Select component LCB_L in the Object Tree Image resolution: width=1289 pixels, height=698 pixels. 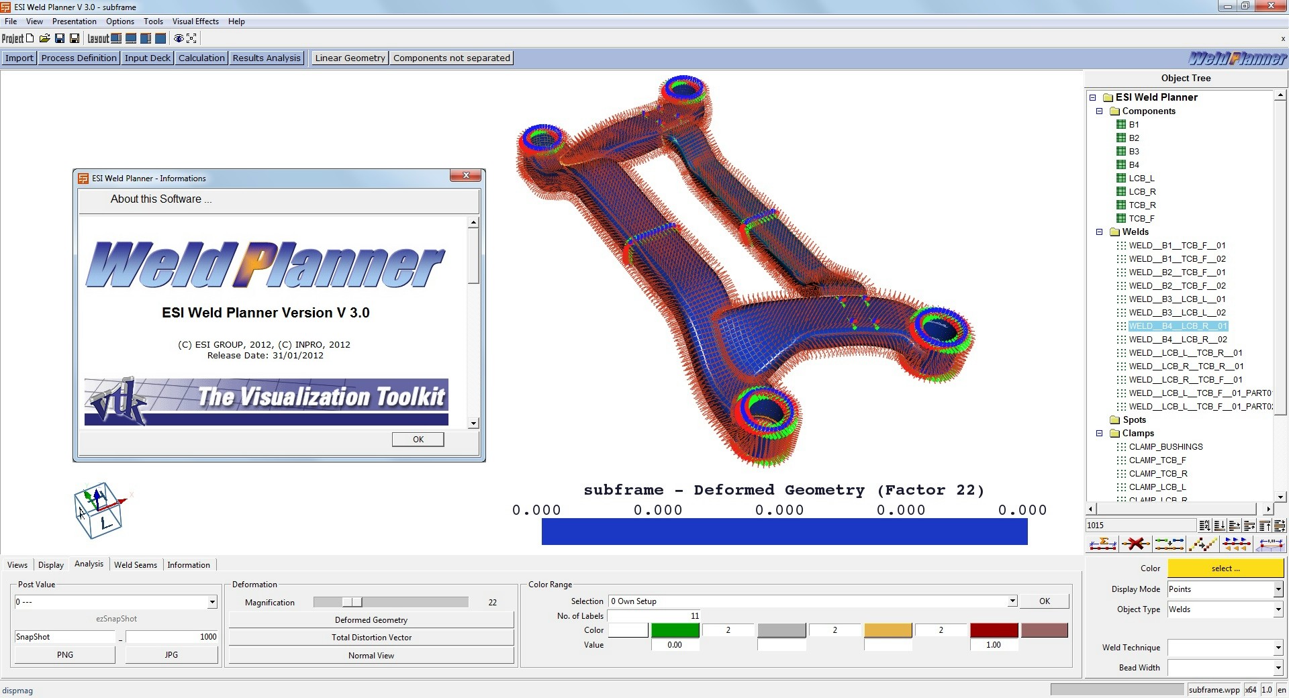coord(1141,178)
